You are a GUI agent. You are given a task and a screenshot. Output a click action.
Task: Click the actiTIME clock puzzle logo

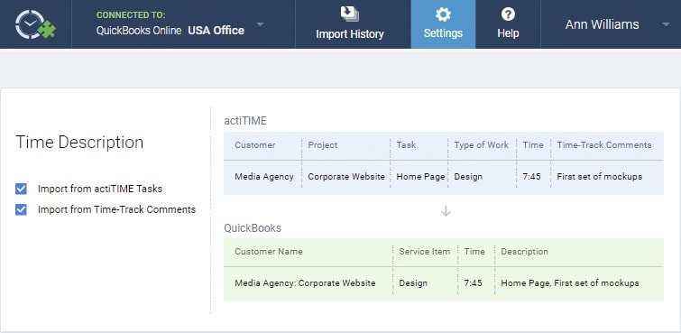pyautogui.click(x=35, y=24)
